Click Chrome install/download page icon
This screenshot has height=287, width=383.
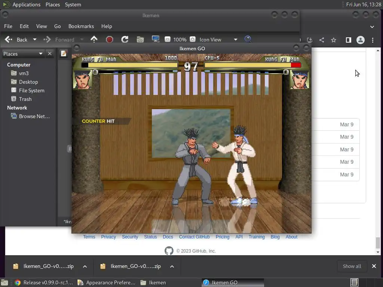tap(309, 40)
